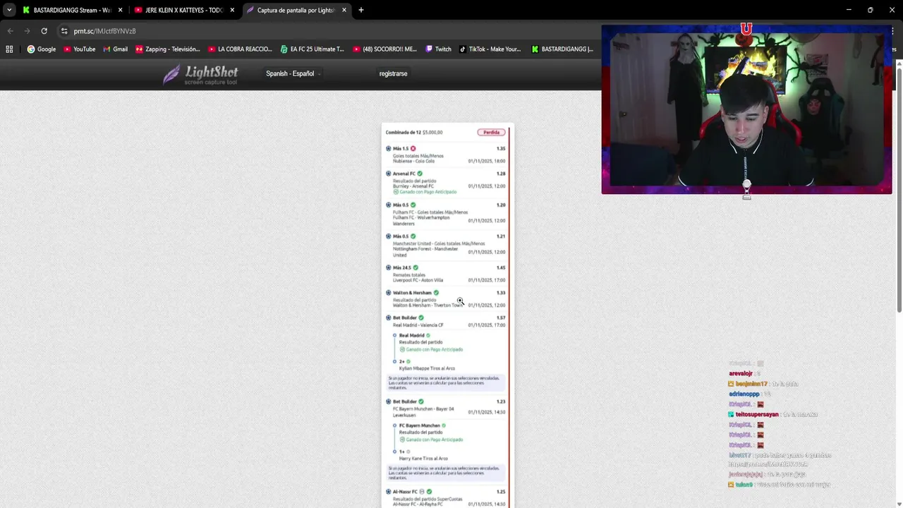Click the LightShot logo
This screenshot has height=508, width=903.
[x=200, y=74]
